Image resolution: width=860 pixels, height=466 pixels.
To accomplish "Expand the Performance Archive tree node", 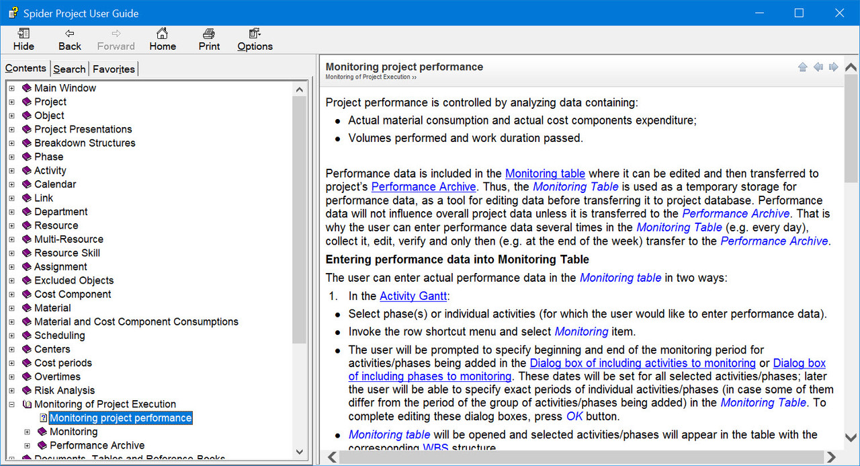I will (27, 445).
